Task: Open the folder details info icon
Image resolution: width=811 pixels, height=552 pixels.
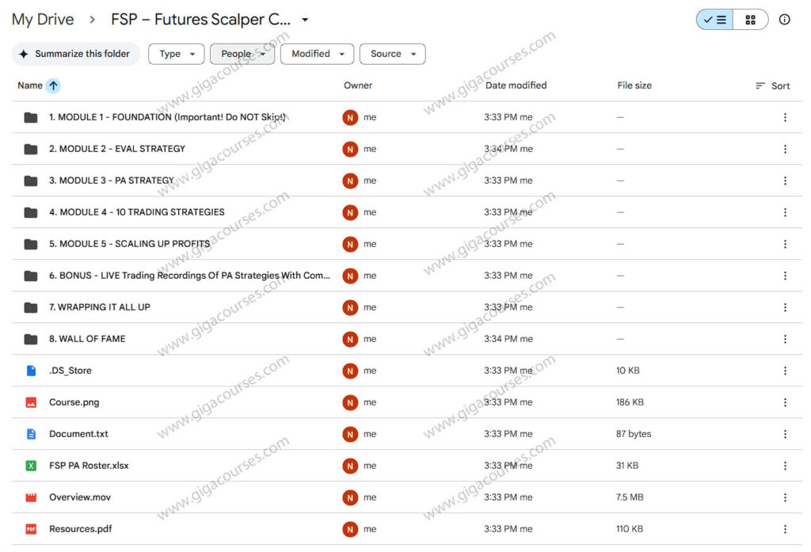Action: [784, 19]
